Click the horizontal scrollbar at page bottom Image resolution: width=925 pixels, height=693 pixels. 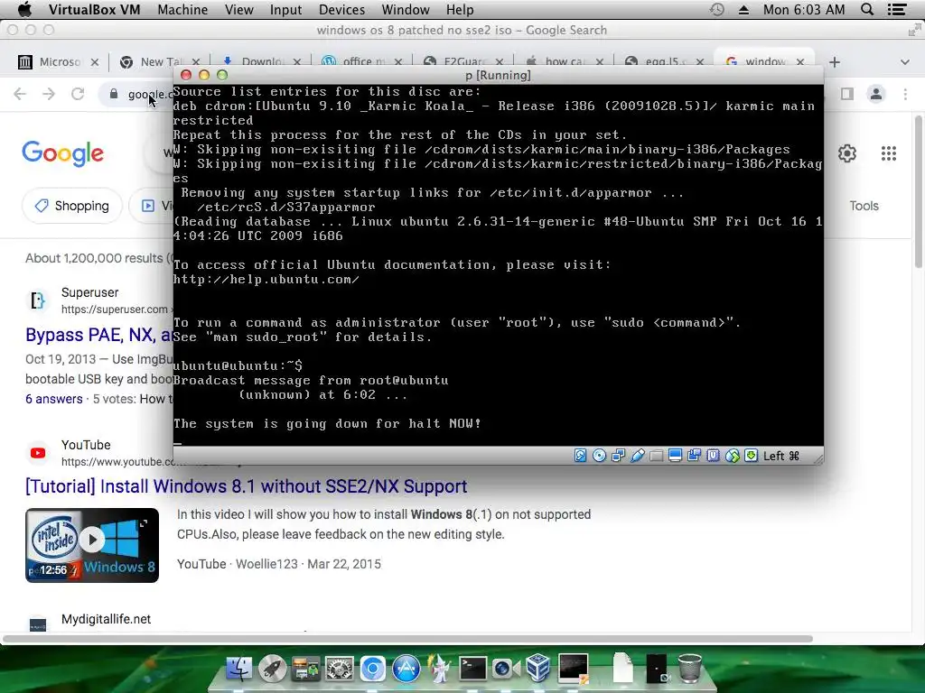[408, 639]
